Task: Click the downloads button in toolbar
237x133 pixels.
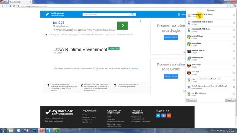Action: [234, 6]
